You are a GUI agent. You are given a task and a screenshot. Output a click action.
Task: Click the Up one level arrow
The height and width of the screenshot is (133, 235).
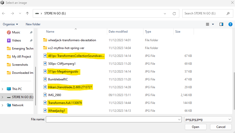coord(27,13)
